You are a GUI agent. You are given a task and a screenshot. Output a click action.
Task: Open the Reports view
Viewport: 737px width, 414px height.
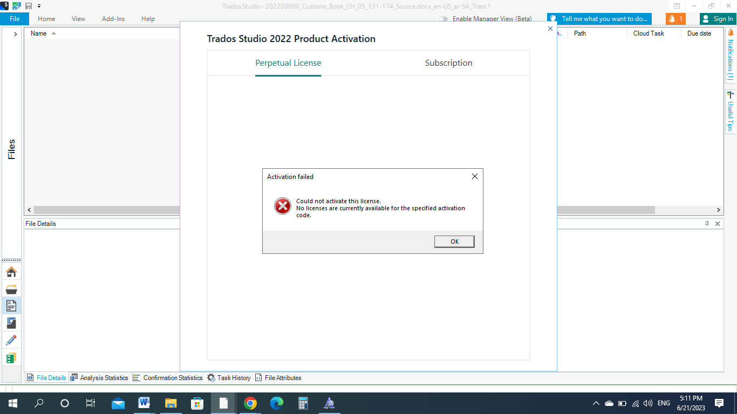11,322
